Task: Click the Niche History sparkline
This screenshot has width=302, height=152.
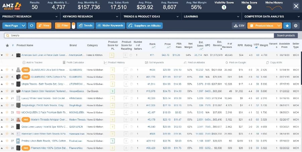Action: (274, 8)
